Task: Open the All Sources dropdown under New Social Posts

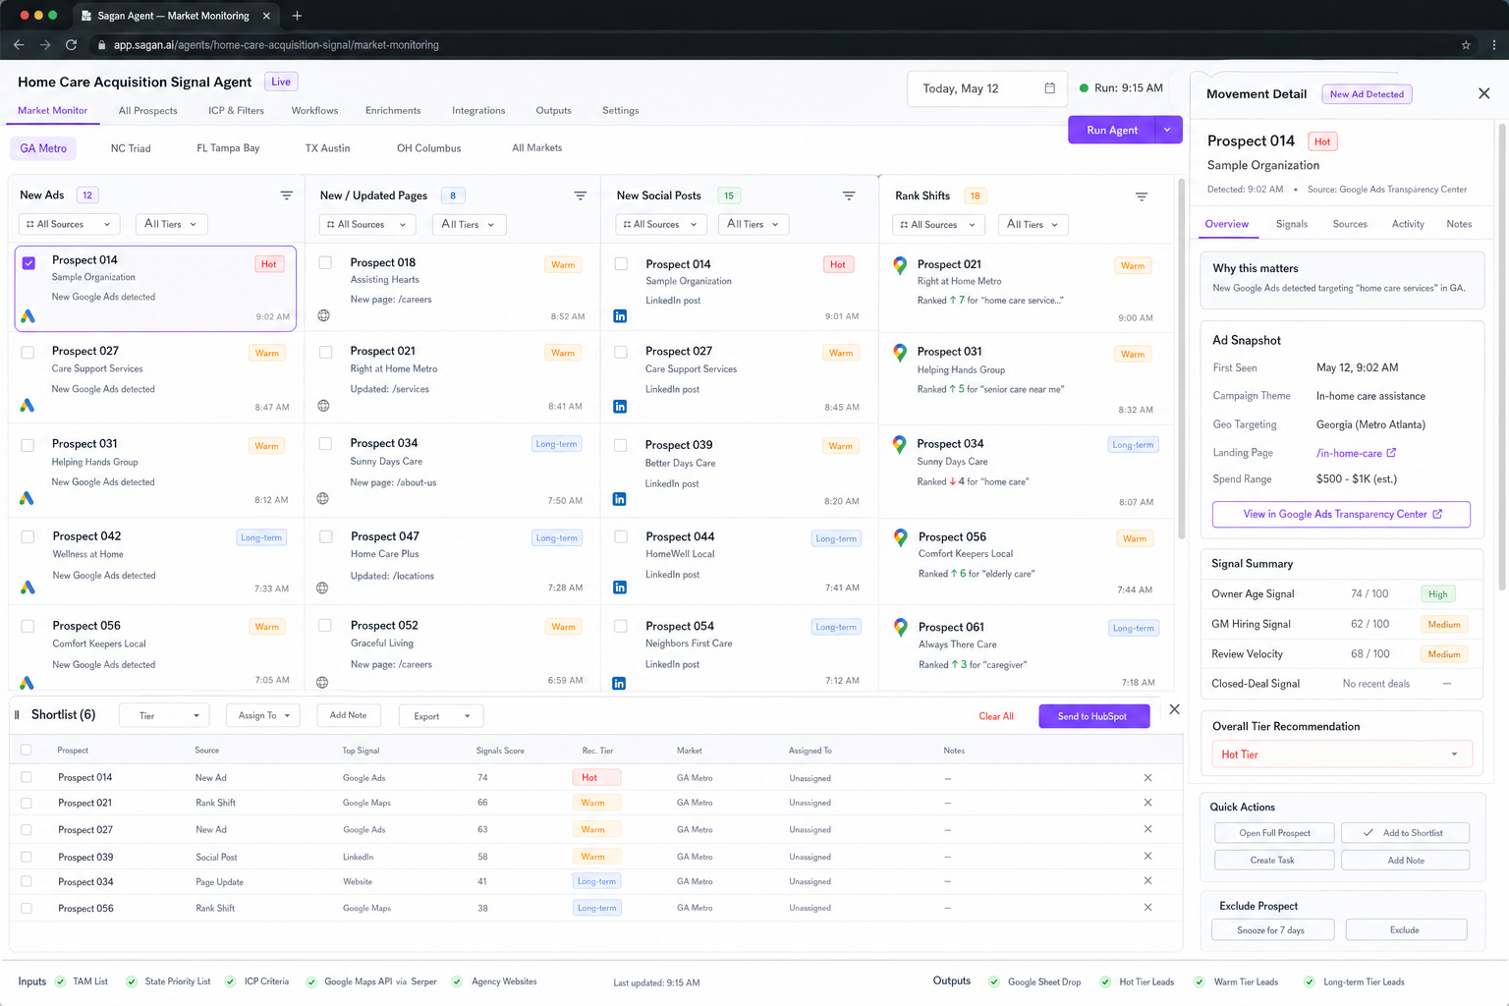Action: click(x=660, y=224)
